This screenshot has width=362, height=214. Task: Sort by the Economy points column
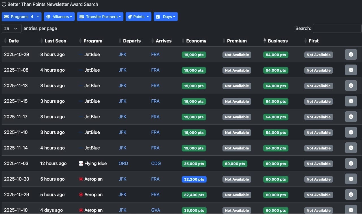click(196, 41)
